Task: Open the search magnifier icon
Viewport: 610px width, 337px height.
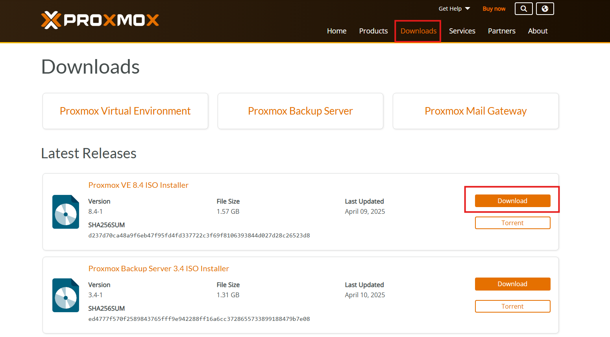Action: (523, 9)
